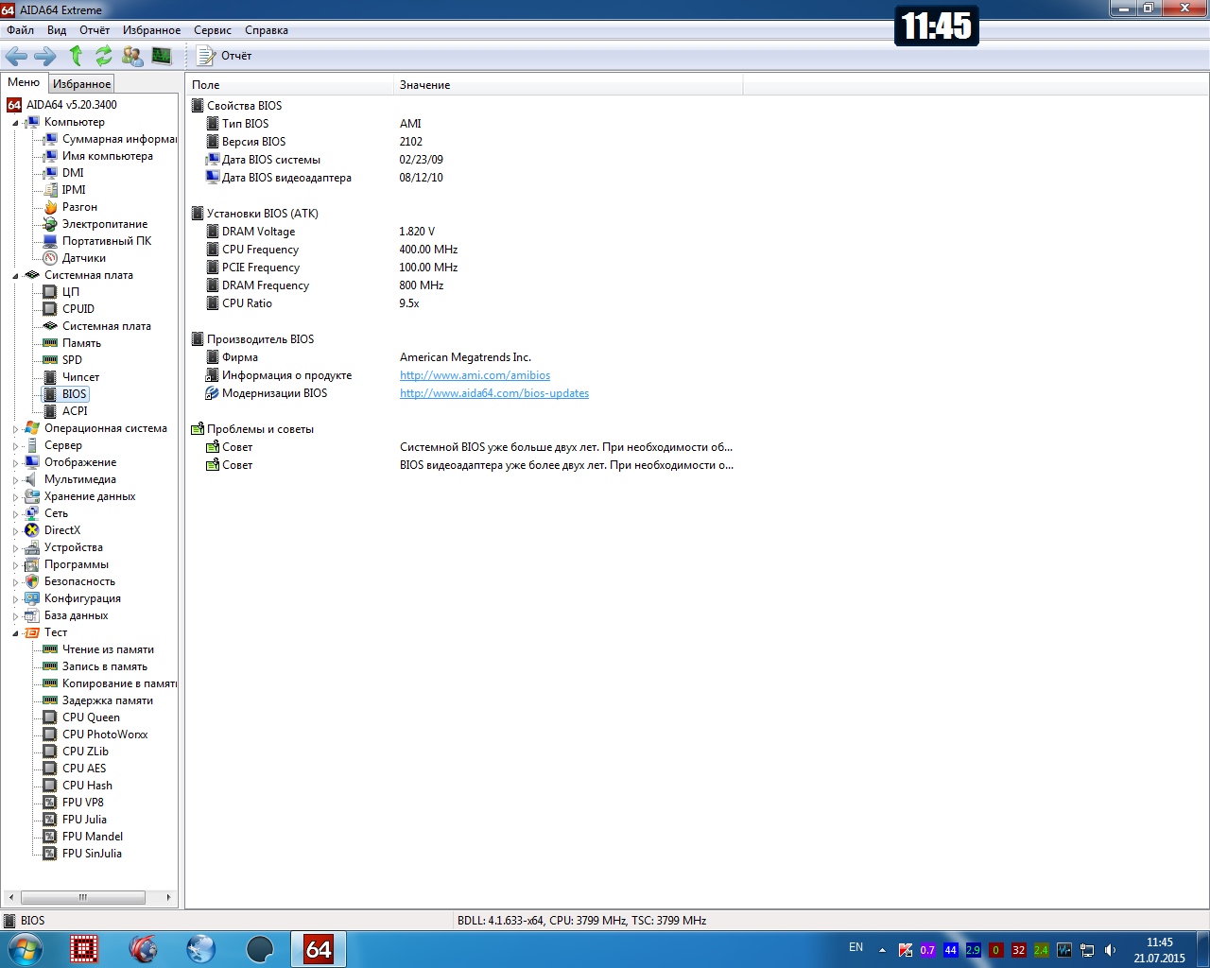1210x968 pixels.
Task: Click the two-people icon in the toolbar
Action: tap(132, 56)
